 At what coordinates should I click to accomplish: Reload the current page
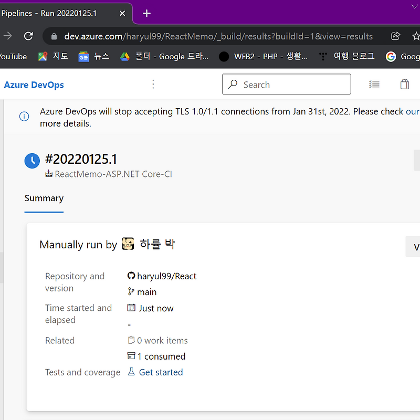(28, 36)
